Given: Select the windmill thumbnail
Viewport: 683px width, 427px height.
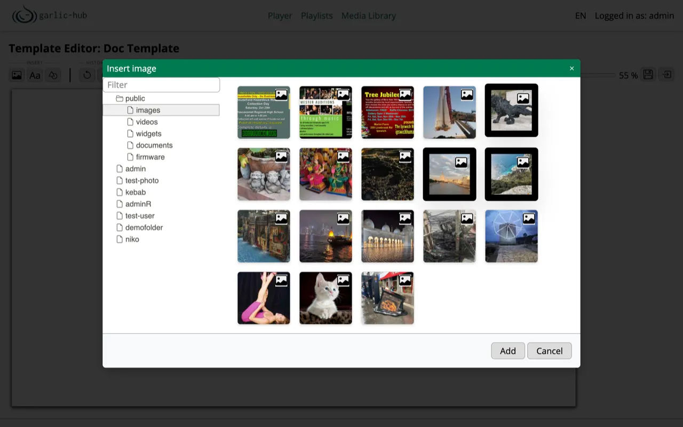Looking at the screenshot, I should point(511,236).
